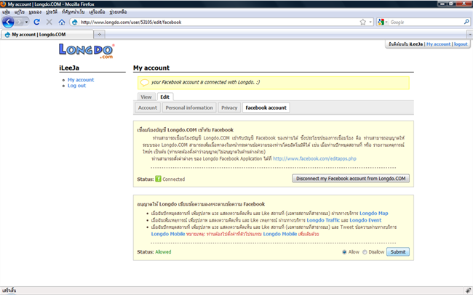
Task: Open the list all tabs dropdown
Action: [x=469, y=34]
